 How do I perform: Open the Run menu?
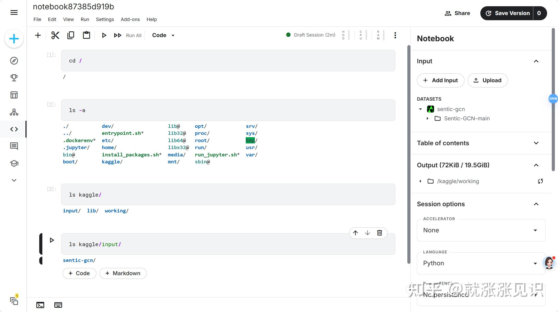click(x=85, y=19)
